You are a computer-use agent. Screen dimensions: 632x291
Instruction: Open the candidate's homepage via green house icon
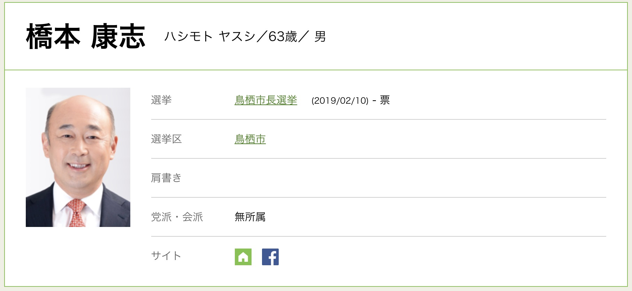pos(243,257)
